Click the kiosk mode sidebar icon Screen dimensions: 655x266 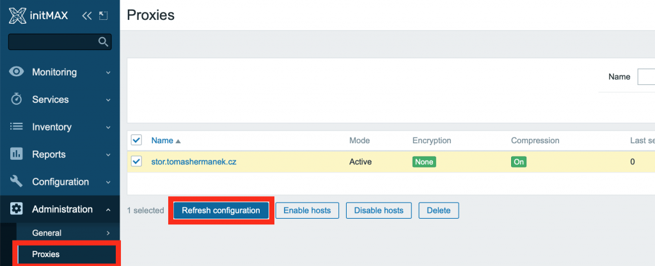[x=103, y=15]
